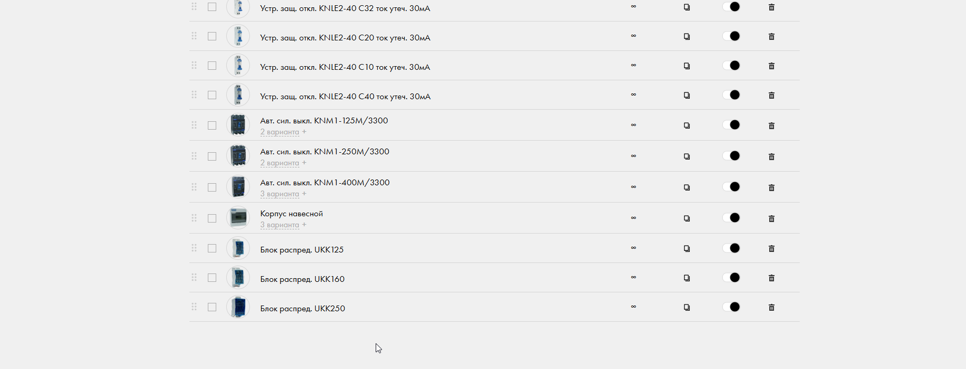This screenshot has height=369, width=966.
Task: Expand 3 варианта under KNM1-400M/3300
Action: click(x=279, y=194)
